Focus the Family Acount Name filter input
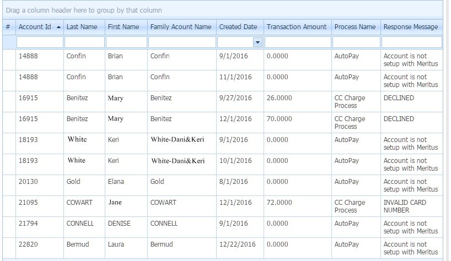The image size is (451, 261). [x=182, y=42]
